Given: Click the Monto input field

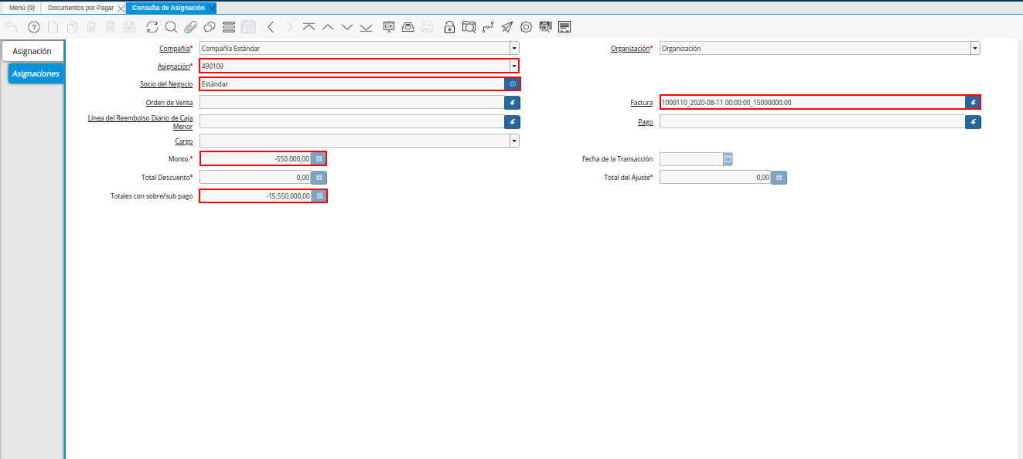Looking at the screenshot, I should (255, 158).
